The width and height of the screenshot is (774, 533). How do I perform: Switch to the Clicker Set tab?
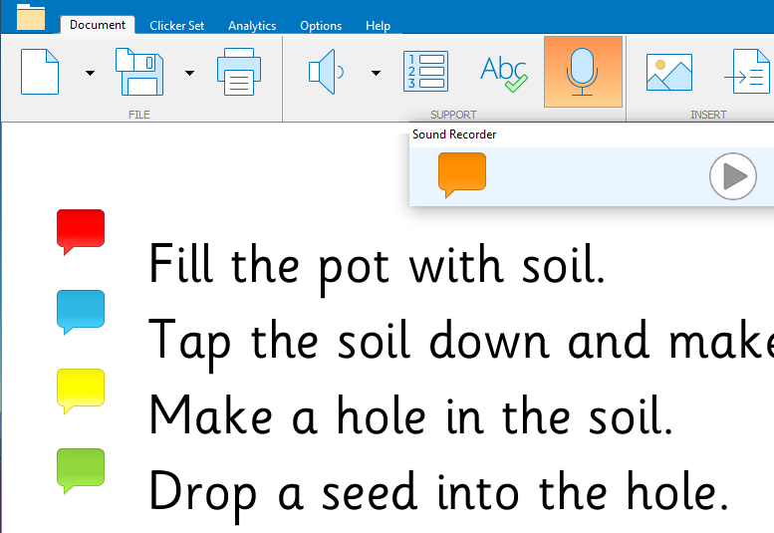point(177,25)
